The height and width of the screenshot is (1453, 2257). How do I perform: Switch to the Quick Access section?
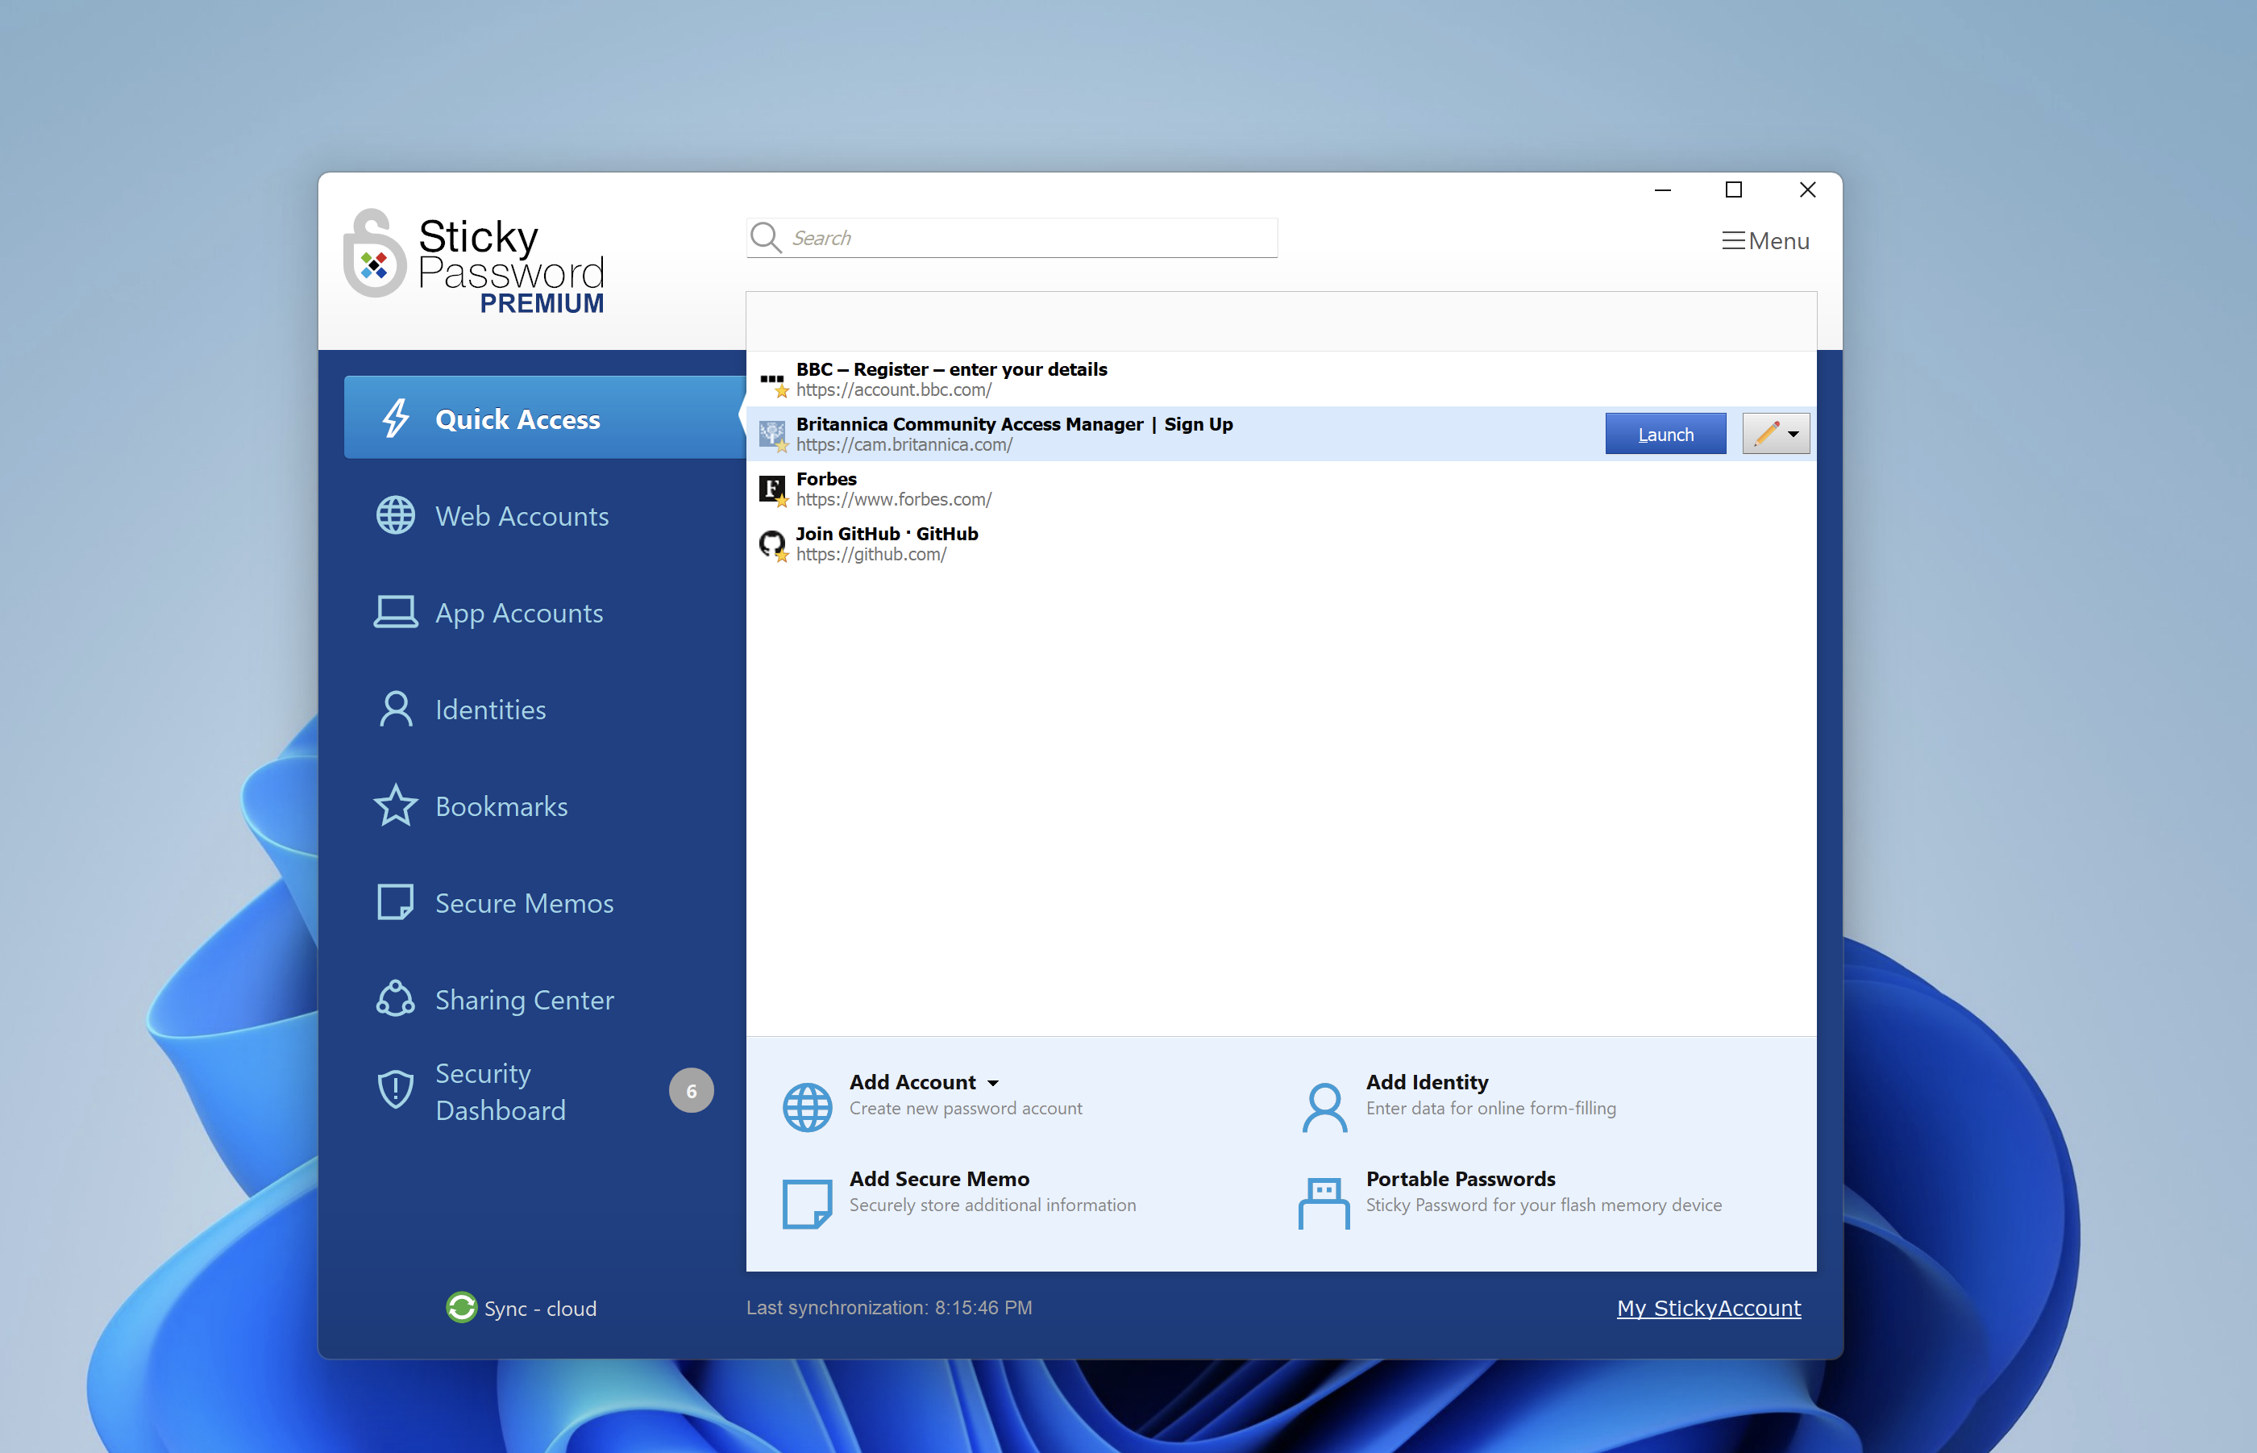pyautogui.click(x=517, y=419)
